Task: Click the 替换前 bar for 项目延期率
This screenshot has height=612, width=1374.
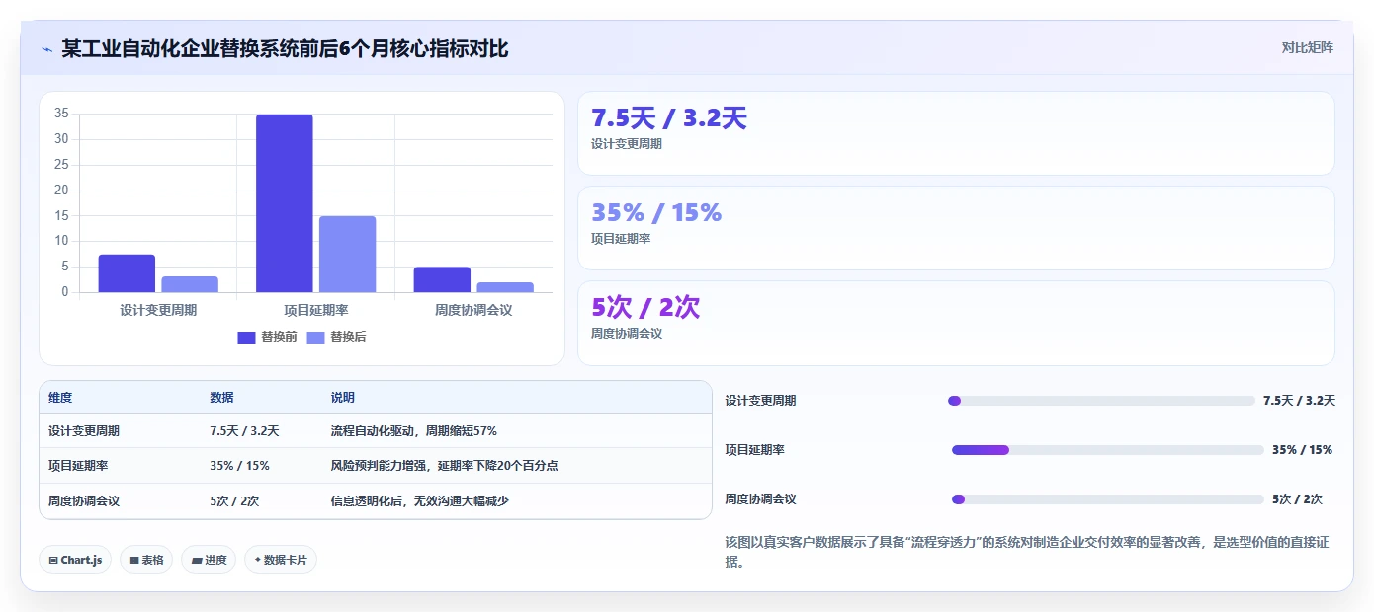Action: click(285, 203)
